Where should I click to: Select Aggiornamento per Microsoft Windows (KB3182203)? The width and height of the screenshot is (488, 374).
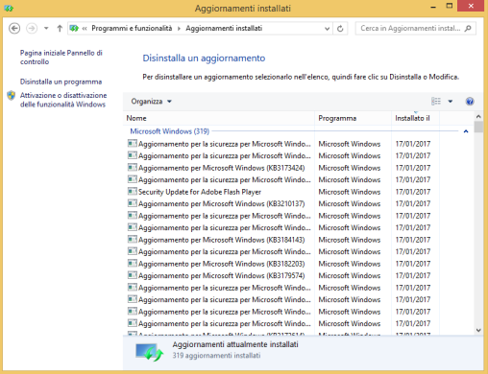pyautogui.click(x=221, y=264)
